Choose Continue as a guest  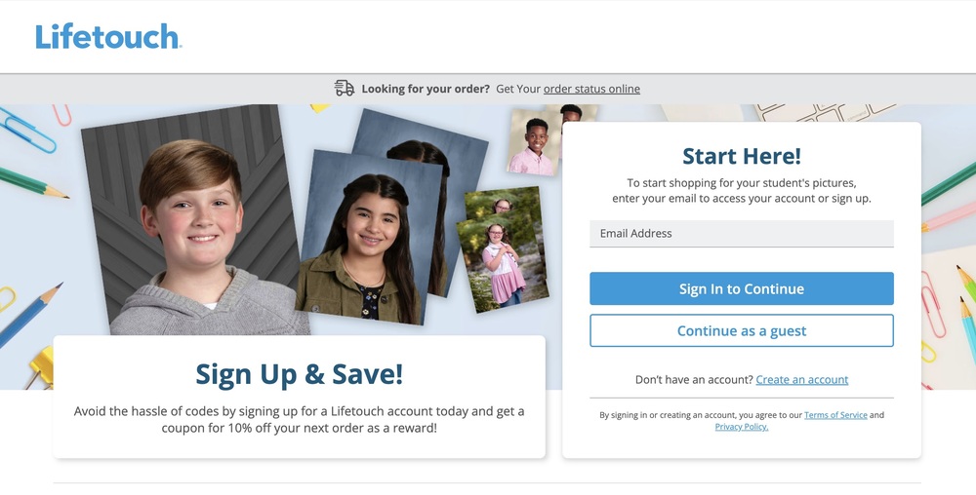[742, 330]
